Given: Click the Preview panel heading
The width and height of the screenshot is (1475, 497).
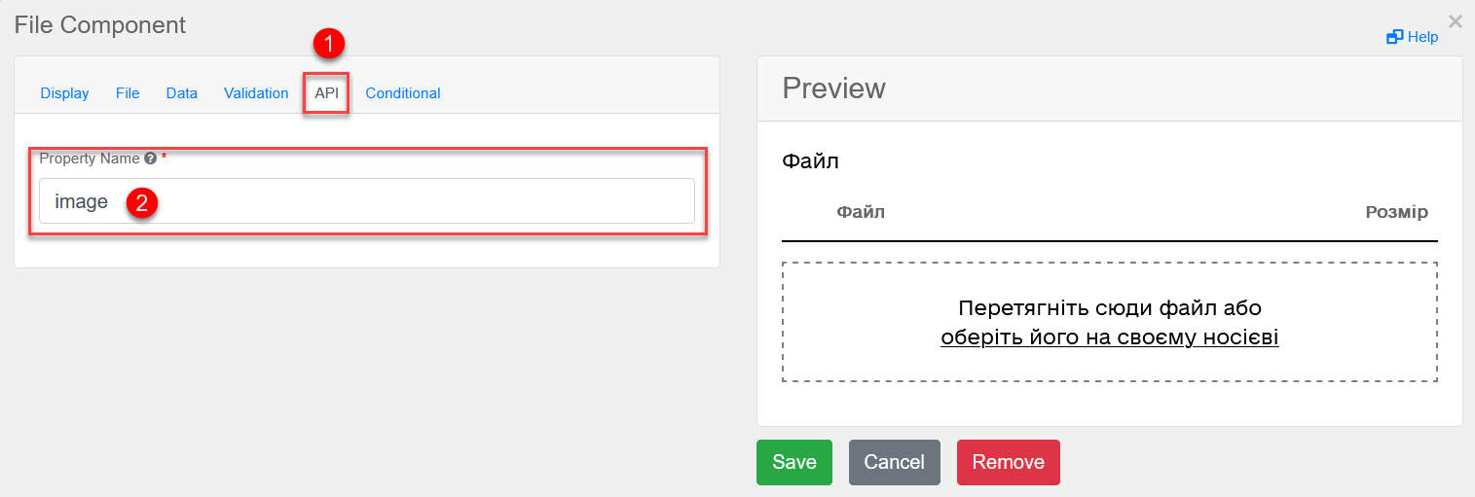Looking at the screenshot, I should point(834,89).
